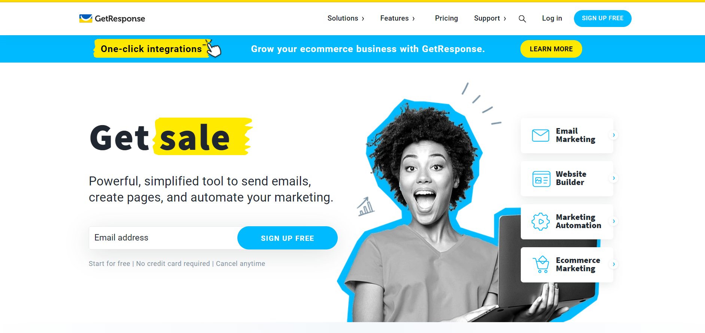Viewport: 705px width, 333px height.
Task: Expand the Solutions menu
Action: (346, 18)
